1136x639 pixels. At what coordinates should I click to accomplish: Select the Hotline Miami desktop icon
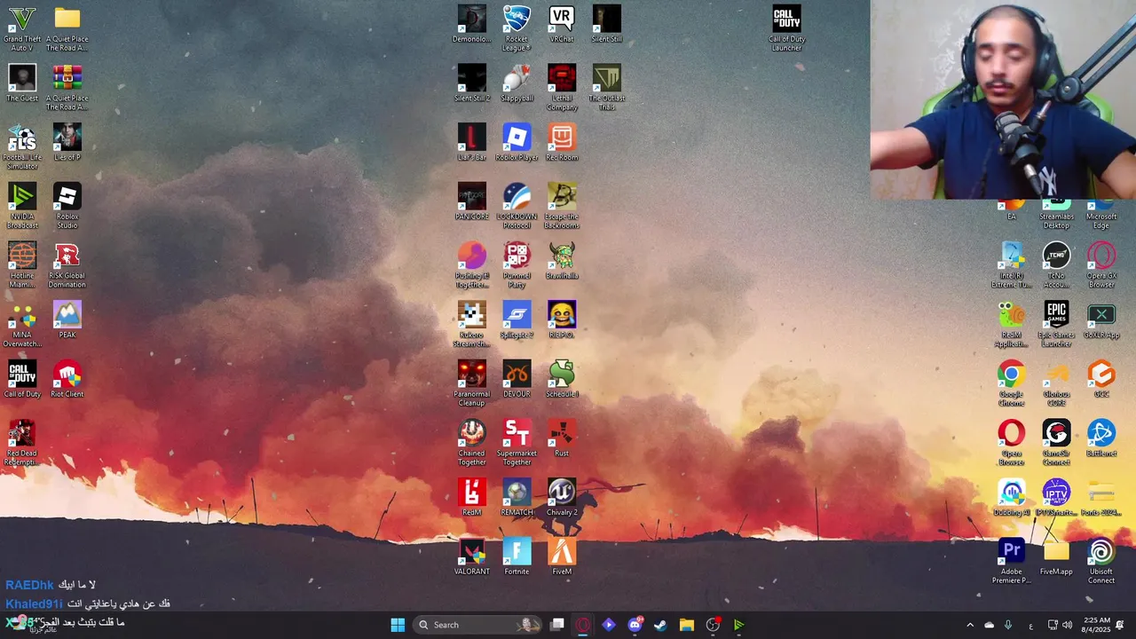pos(22,265)
